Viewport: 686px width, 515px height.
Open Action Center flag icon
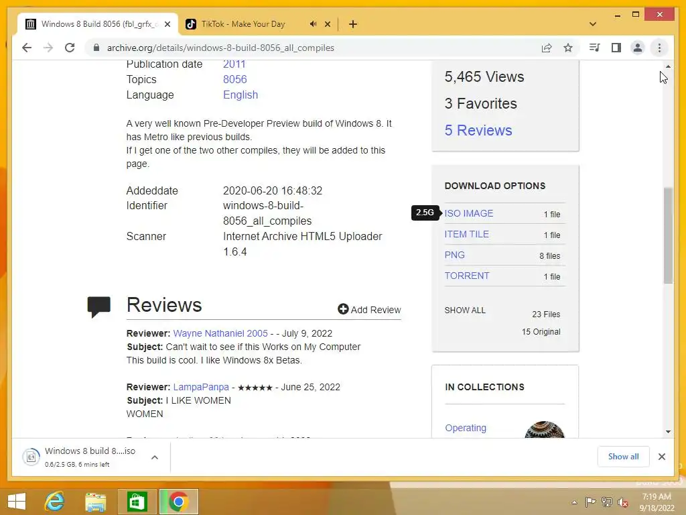(x=590, y=502)
